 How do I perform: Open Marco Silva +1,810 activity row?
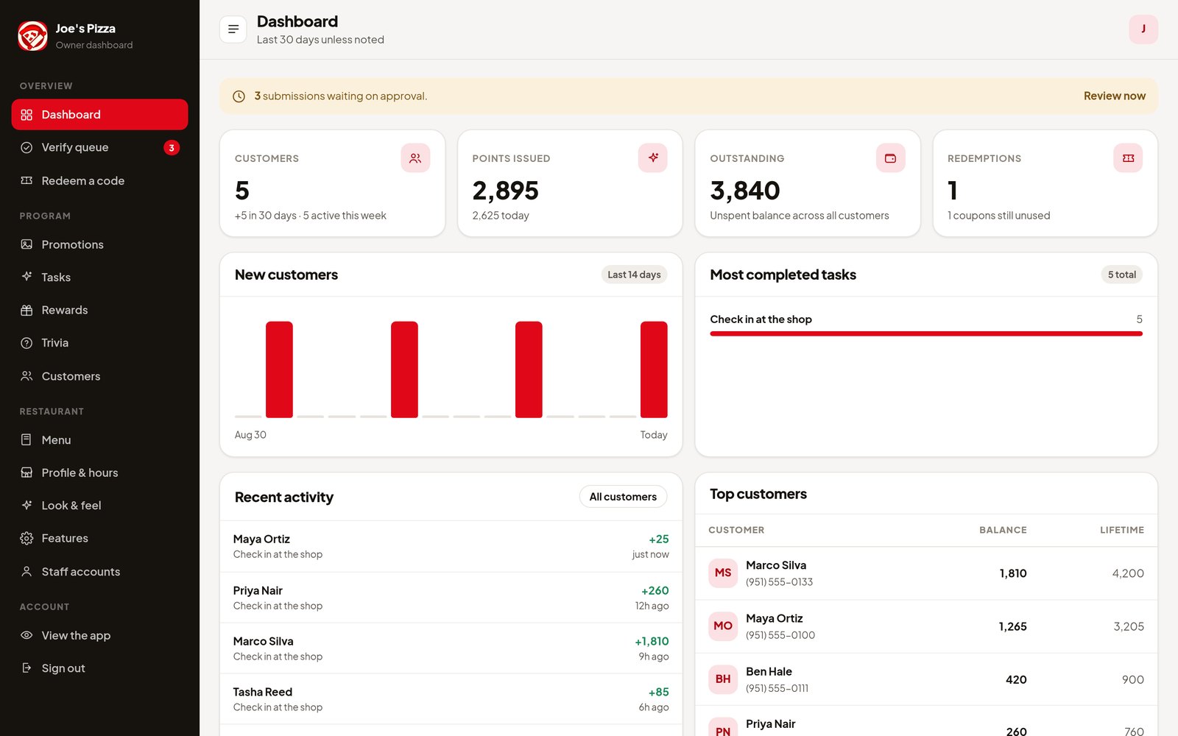pyautogui.click(x=451, y=648)
